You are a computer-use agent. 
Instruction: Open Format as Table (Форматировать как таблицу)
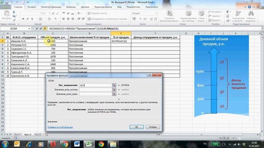(x=188, y=16)
